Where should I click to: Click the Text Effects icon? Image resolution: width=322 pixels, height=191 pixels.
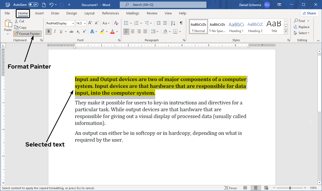pyautogui.click(x=92, y=31)
